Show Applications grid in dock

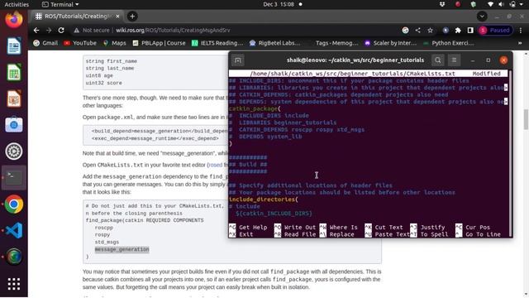[14, 284]
